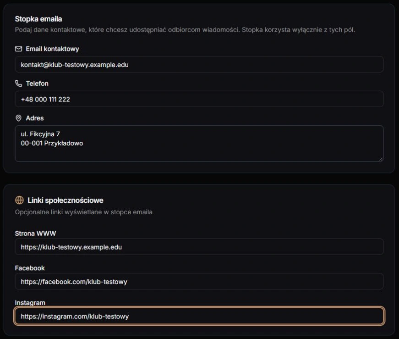Viewport: 399px width, 339px height.
Task: Focus the Email kontaktowy input field
Action: [199, 65]
